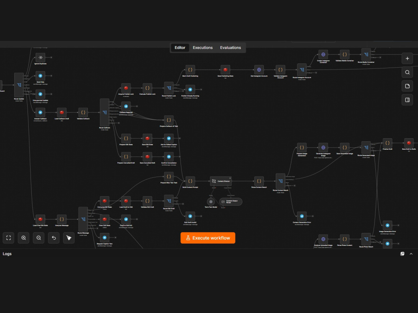Click the reset zoom undo-arrow button

(x=54, y=238)
